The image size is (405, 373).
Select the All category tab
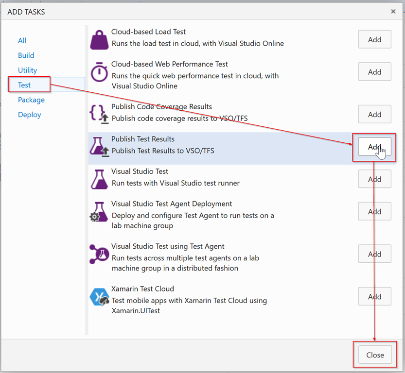tap(22, 41)
